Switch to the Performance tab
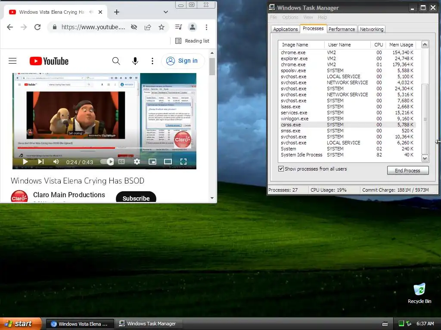Image resolution: width=441 pixels, height=330 pixels. coord(342,29)
